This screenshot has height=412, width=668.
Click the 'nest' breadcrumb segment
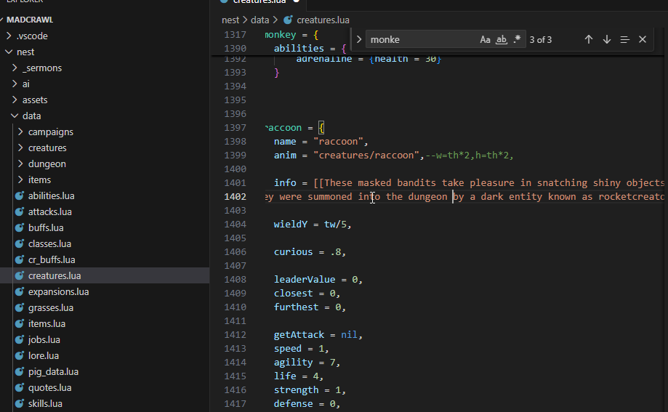click(x=230, y=20)
